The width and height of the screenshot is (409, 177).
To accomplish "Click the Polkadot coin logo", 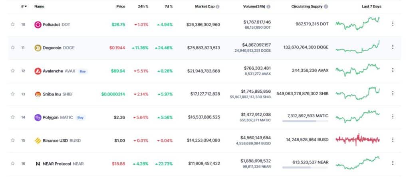I will [38, 25].
